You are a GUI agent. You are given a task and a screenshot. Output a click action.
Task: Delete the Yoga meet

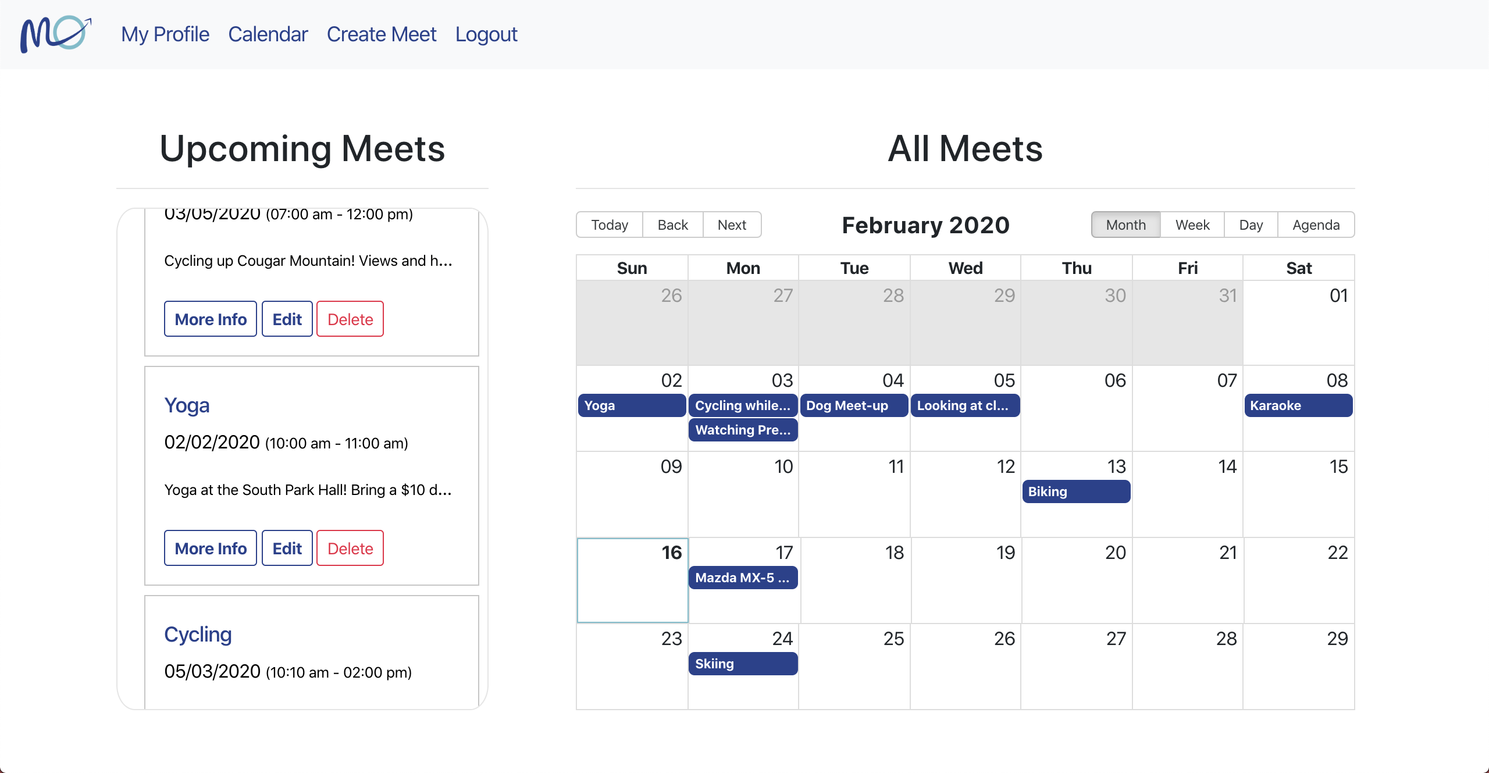(x=350, y=547)
